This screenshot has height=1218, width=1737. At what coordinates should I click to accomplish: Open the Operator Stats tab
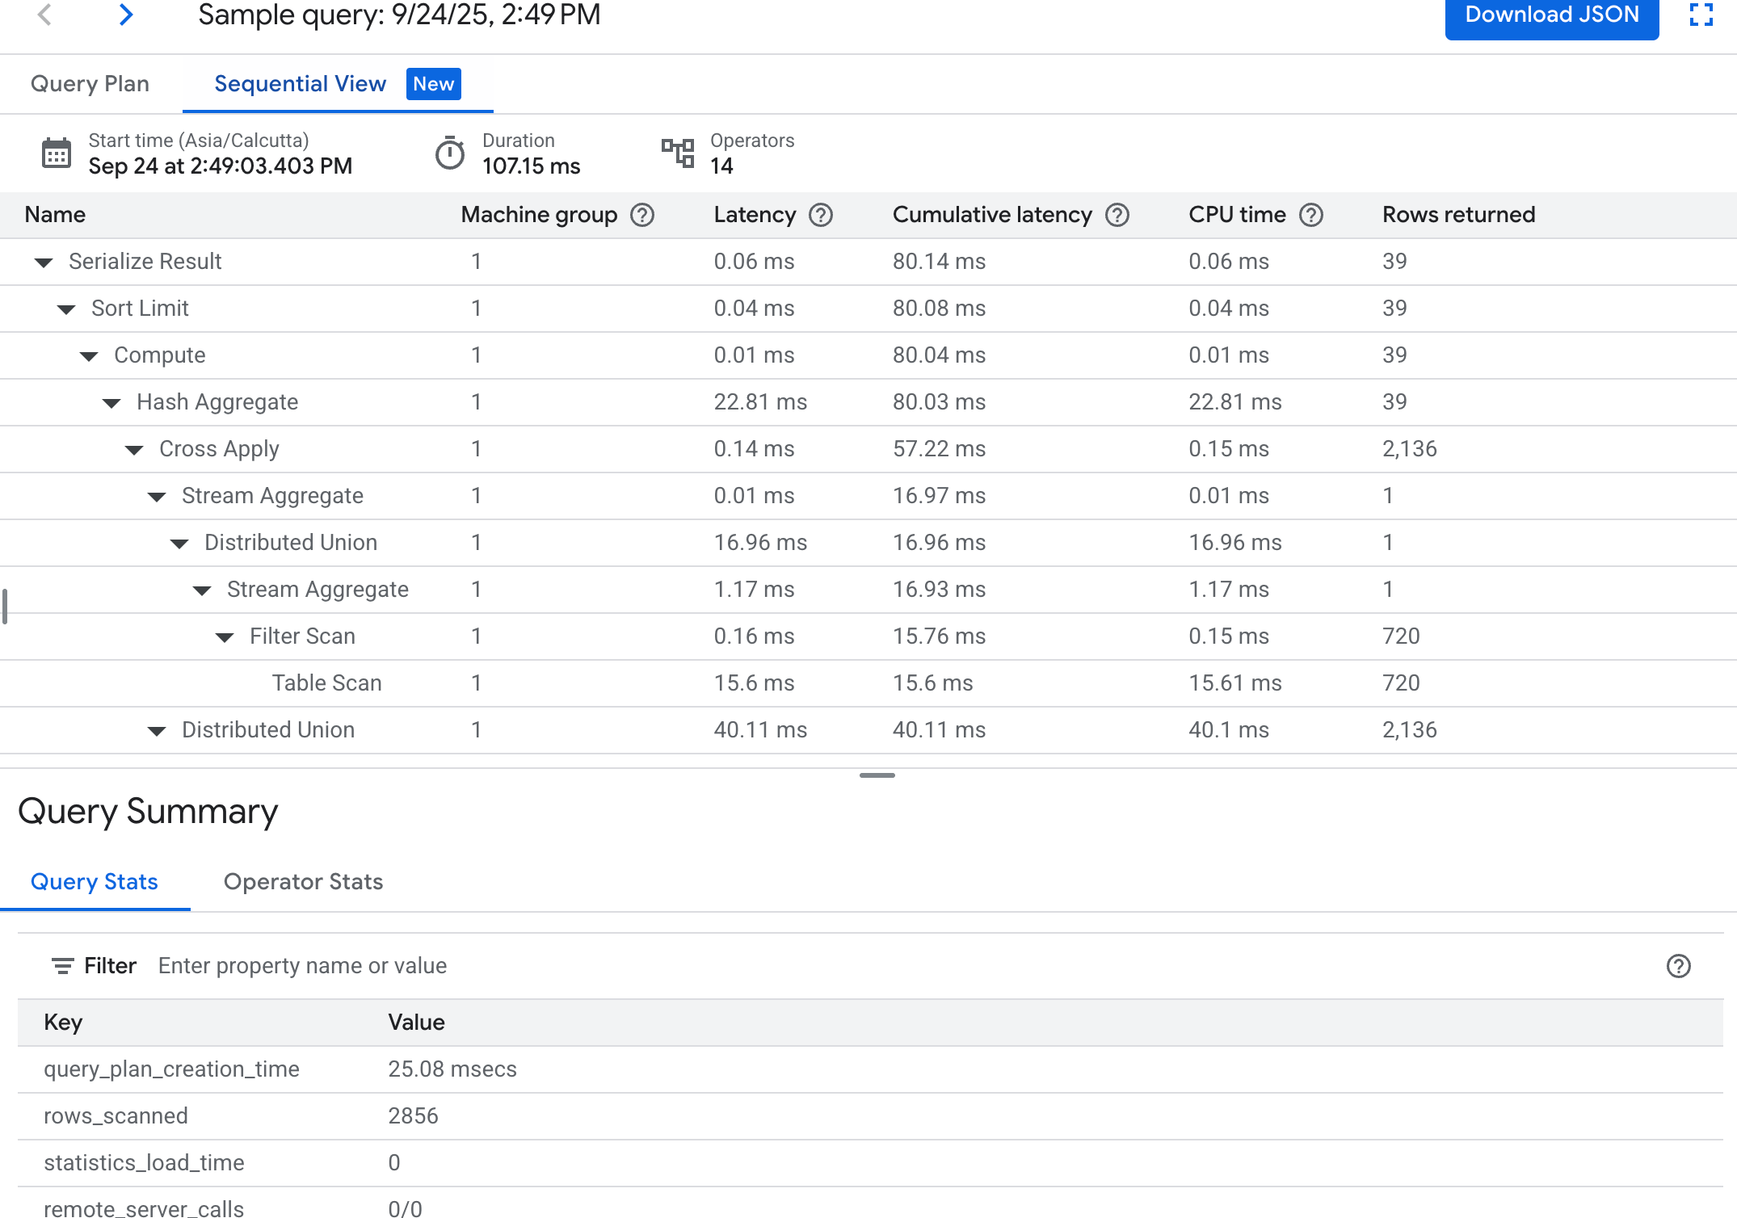point(303,881)
